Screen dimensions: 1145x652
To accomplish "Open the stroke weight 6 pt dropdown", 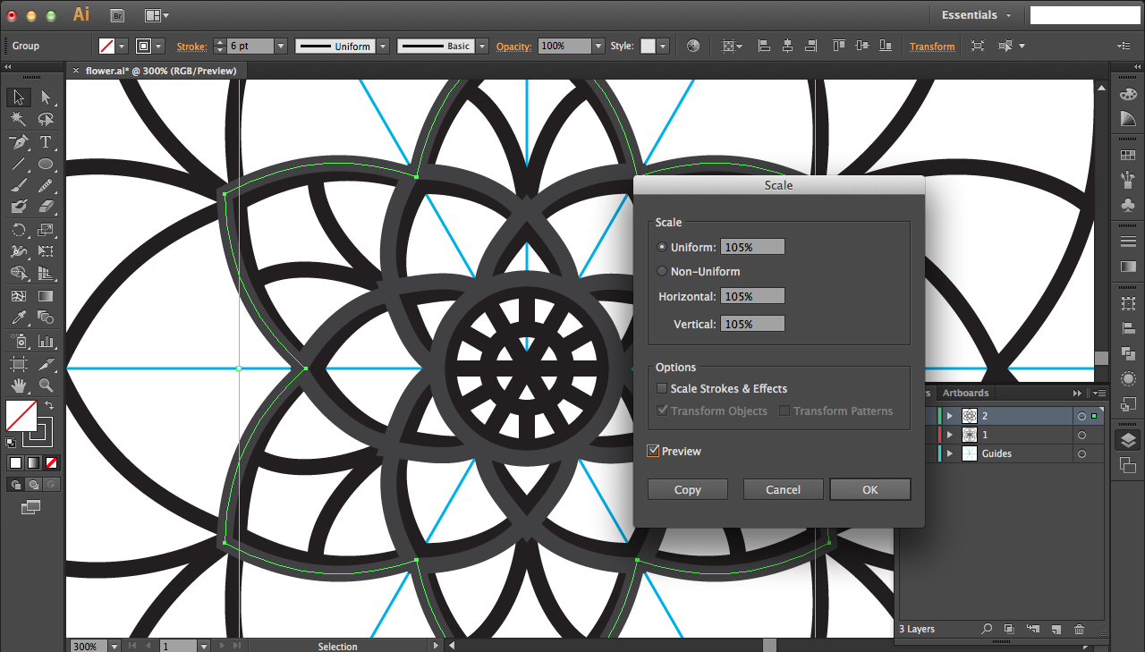I will coord(281,46).
